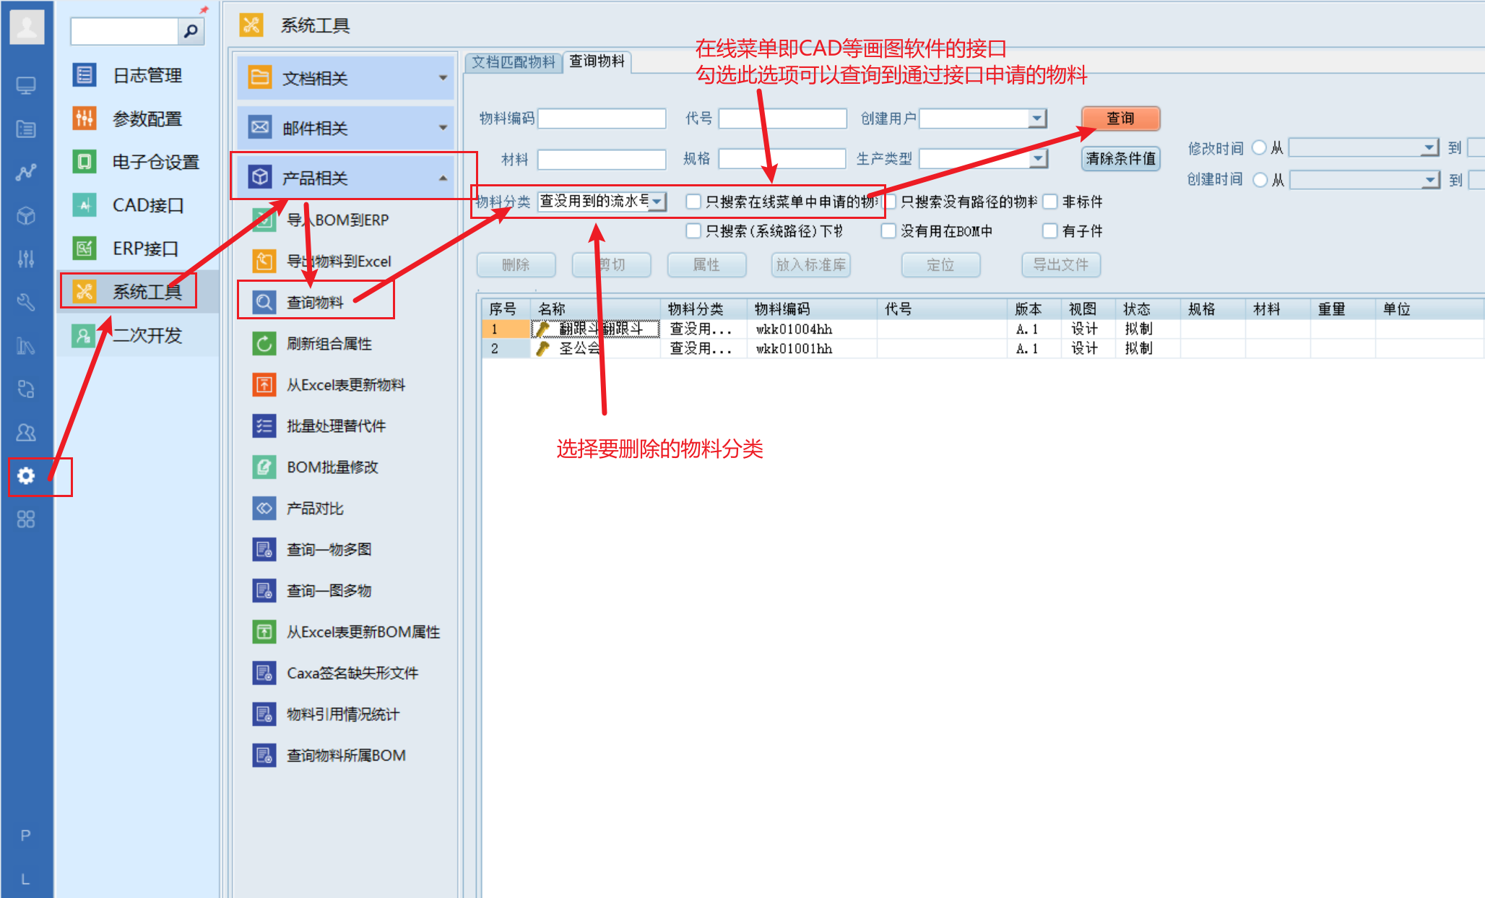1485x898 pixels.
Task: Tick 只搜索没有路径的物料 checkbox
Action: pos(890,202)
